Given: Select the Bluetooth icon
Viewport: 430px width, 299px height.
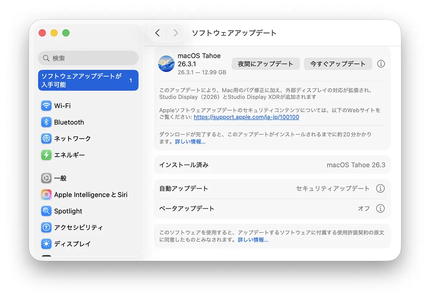Looking at the screenshot, I should tap(46, 122).
